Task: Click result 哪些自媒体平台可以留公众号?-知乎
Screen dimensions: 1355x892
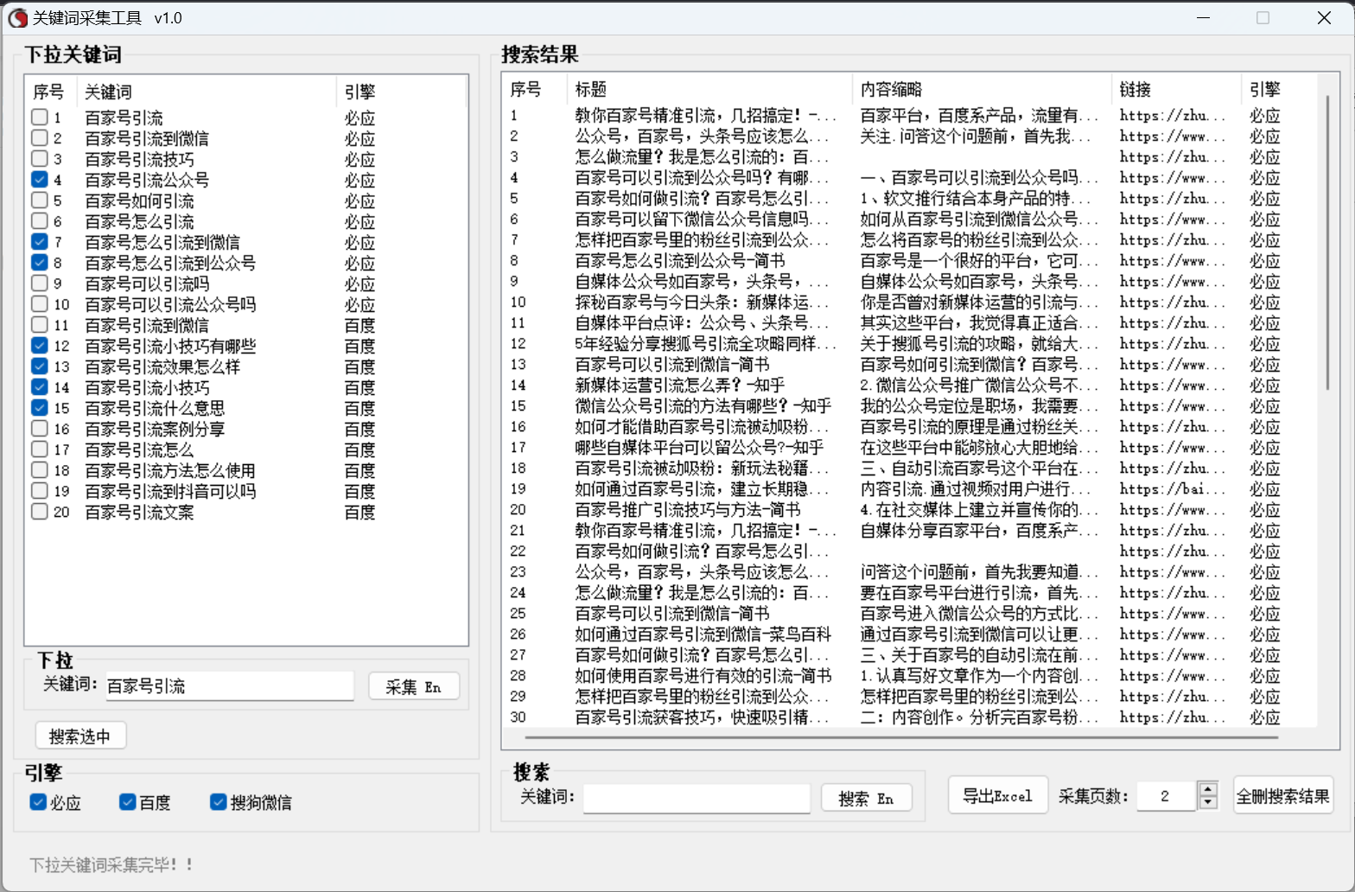Action: pyautogui.click(x=700, y=447)
